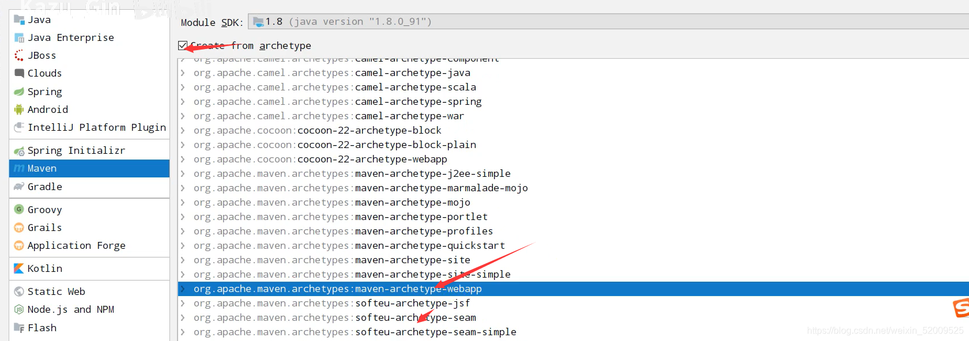Expand the maven-archetype-quickstart node
969x341 pixels.
click(x=183, y=245)
